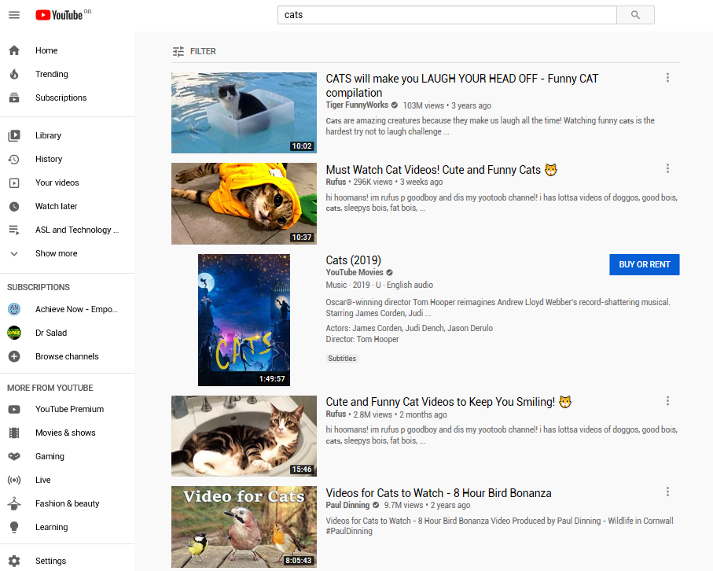Click actor list James Corden, Judi Dench
Viewport: 713px width, 571px height.
410,328
